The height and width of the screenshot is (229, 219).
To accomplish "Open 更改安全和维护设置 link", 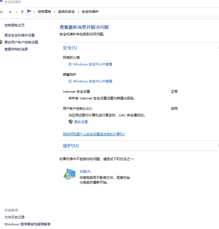I will click(x=20, y=35).
